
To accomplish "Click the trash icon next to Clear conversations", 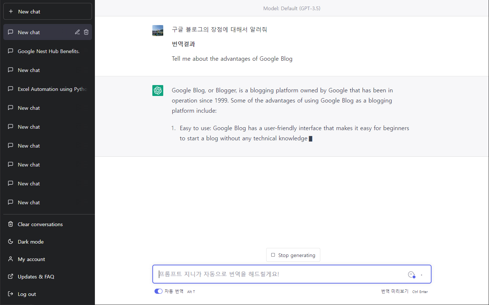I will [11, 224].
